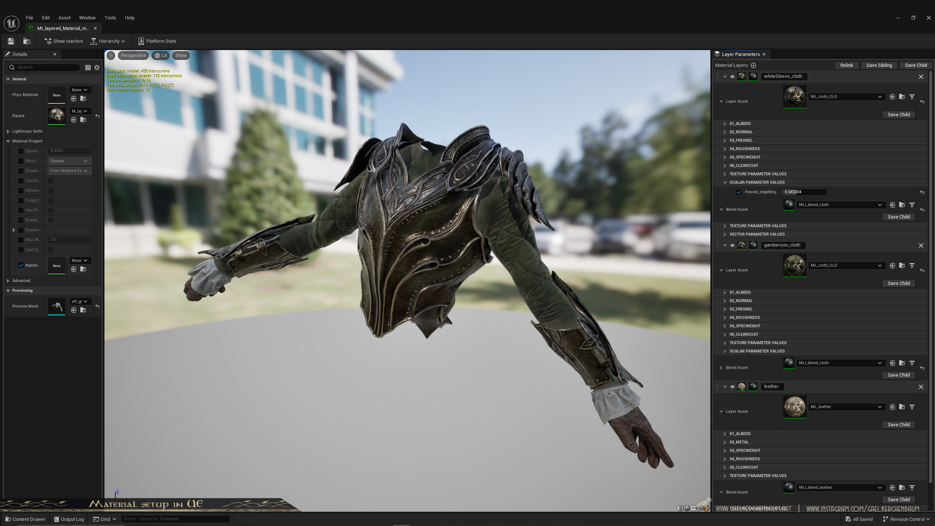Use selected asset for Preview Mesh

coord(74,310)
